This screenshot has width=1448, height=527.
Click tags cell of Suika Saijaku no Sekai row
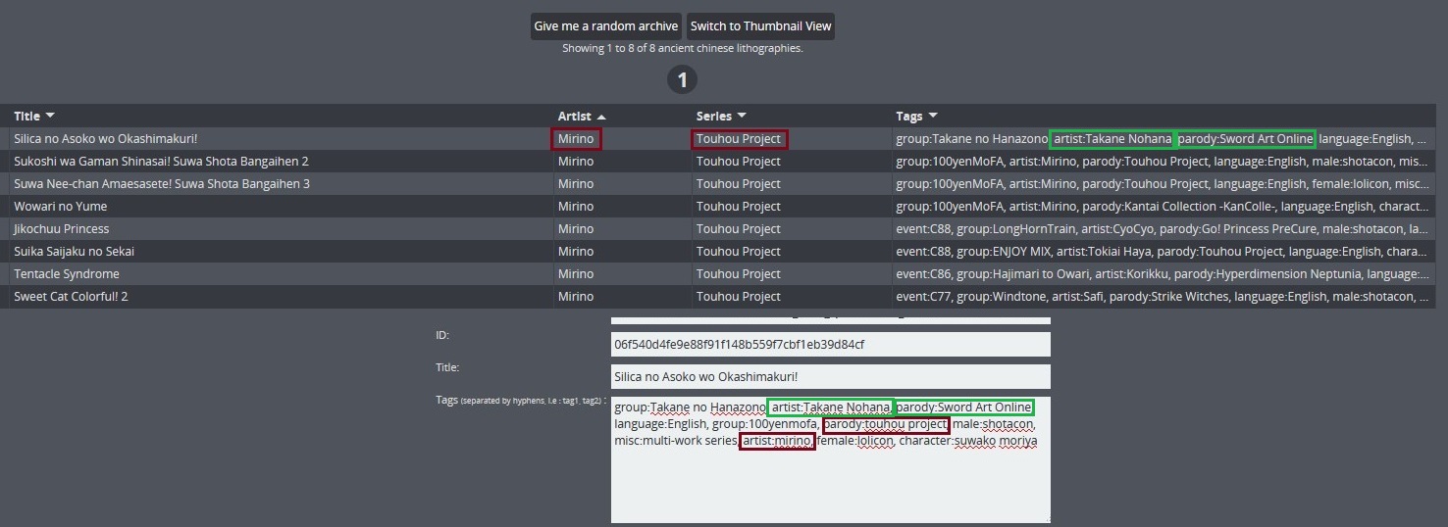point(1163,252)
